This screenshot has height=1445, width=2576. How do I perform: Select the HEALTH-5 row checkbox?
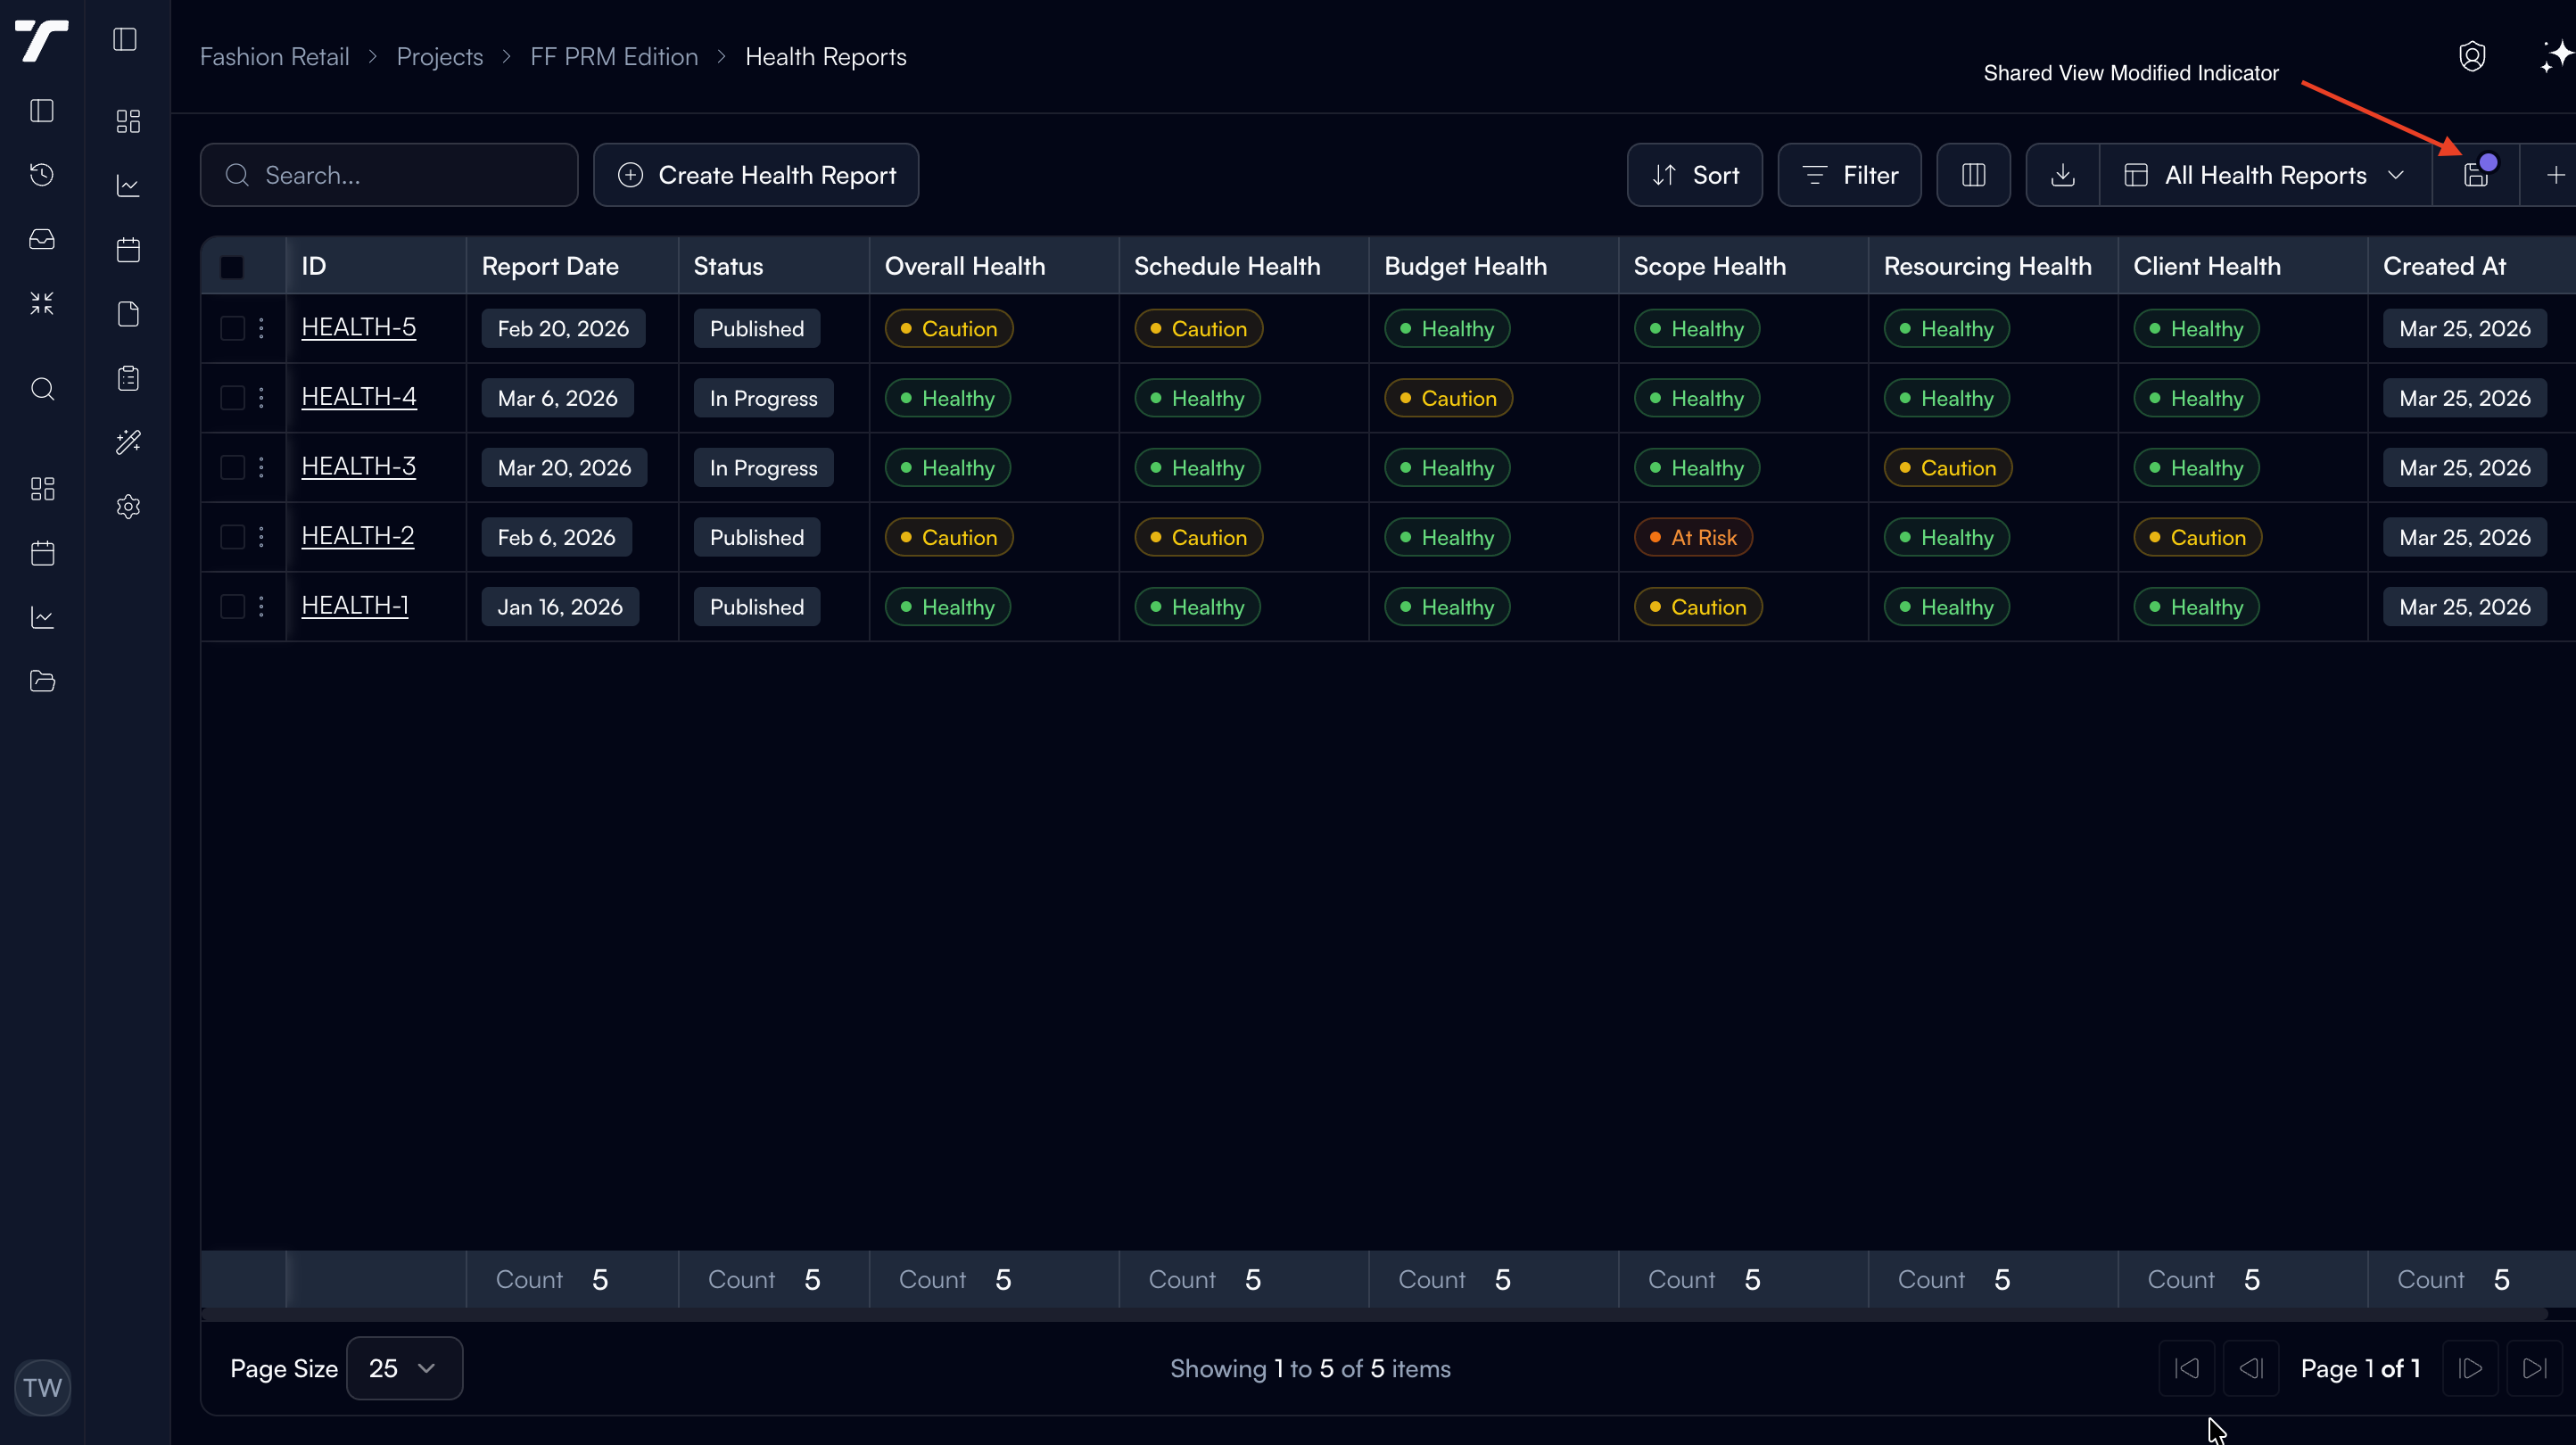(x=232, y=328)
